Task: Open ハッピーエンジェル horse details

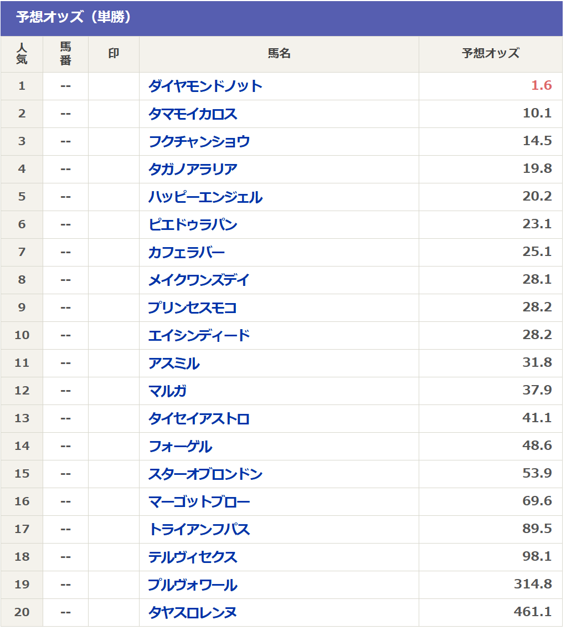Action: click(205, 197)
